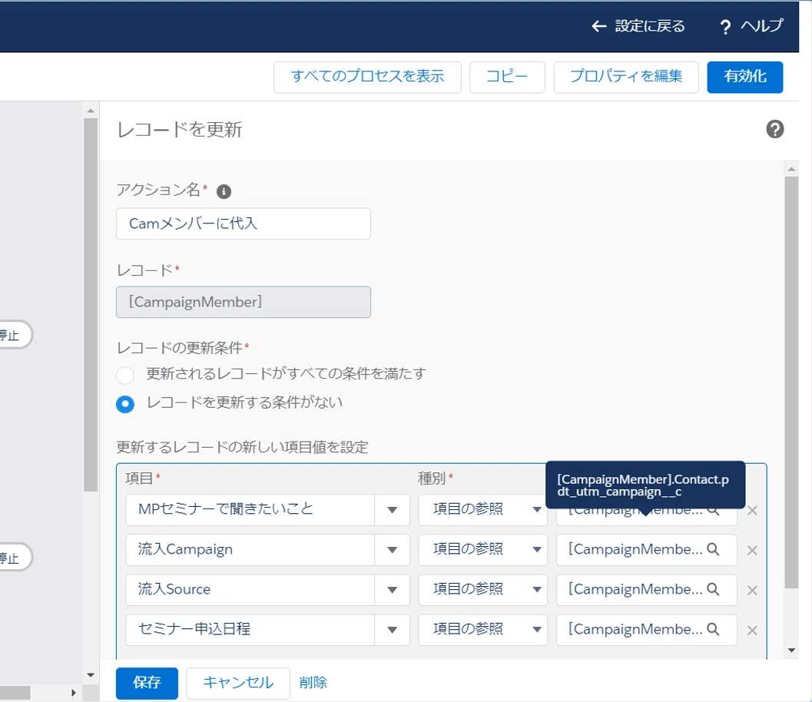Image resolution: width=812 pixels, height=702 pixels.
Task: Click the canvas vertical scrollbar thumb
Action: [x=91, y=305]
